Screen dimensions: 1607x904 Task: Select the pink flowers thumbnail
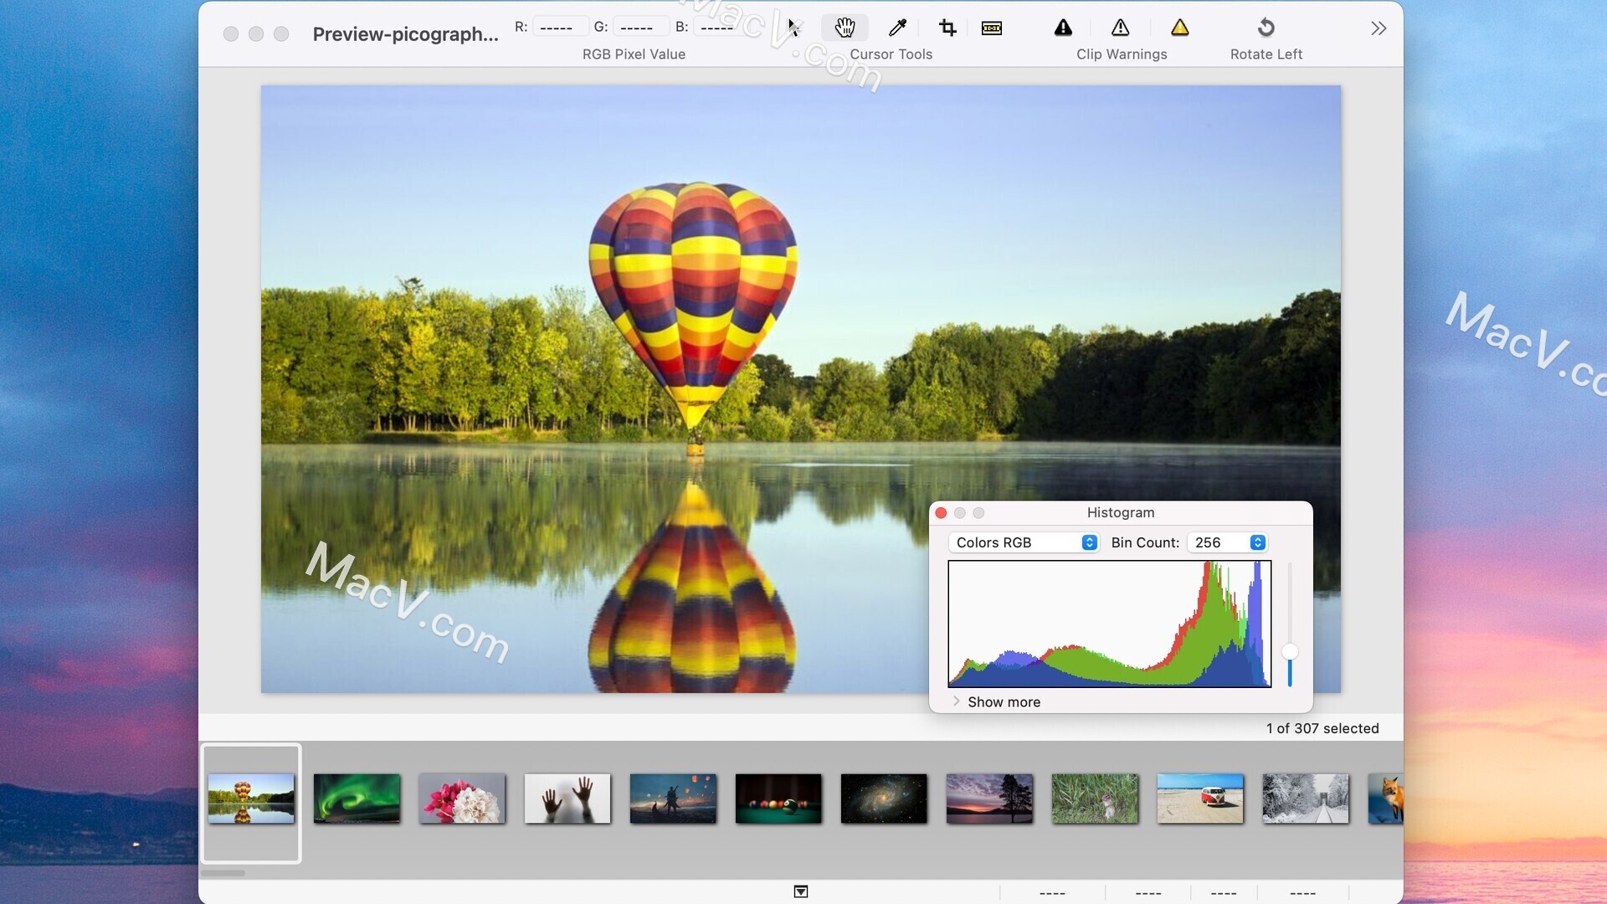click(x=461, y=798)
